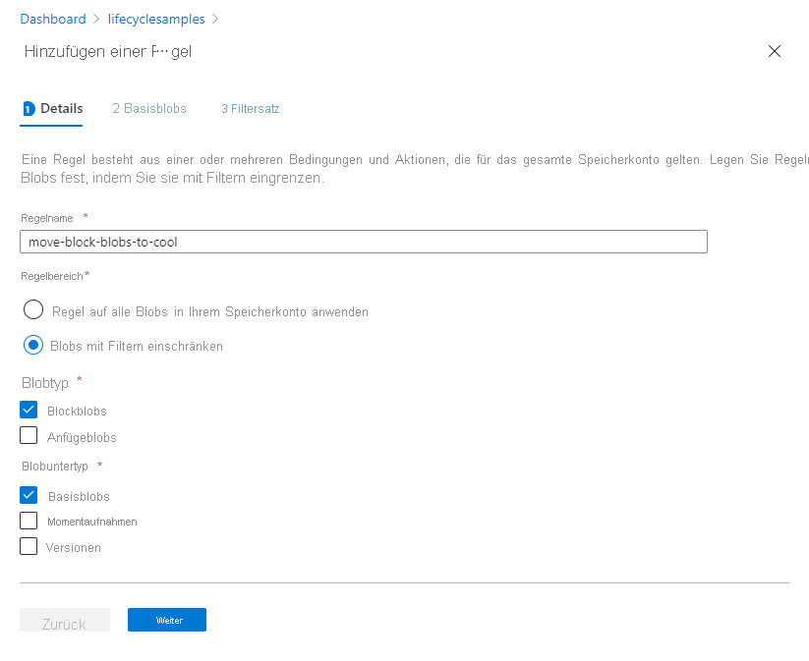Uncheck the Blockblobs checkbox
This screenshot has width=809, height=661.
pyautogui.click(x=29, y=410)
